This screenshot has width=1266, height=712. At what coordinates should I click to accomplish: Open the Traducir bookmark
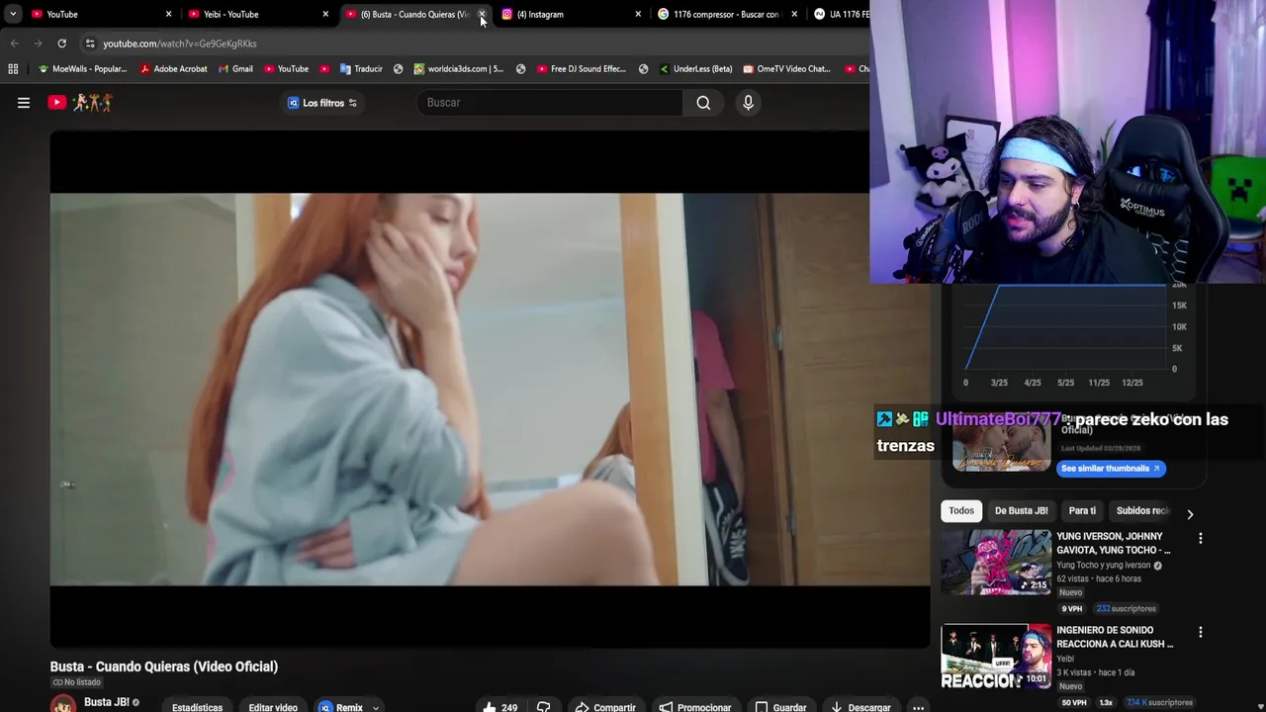(361, 69)
